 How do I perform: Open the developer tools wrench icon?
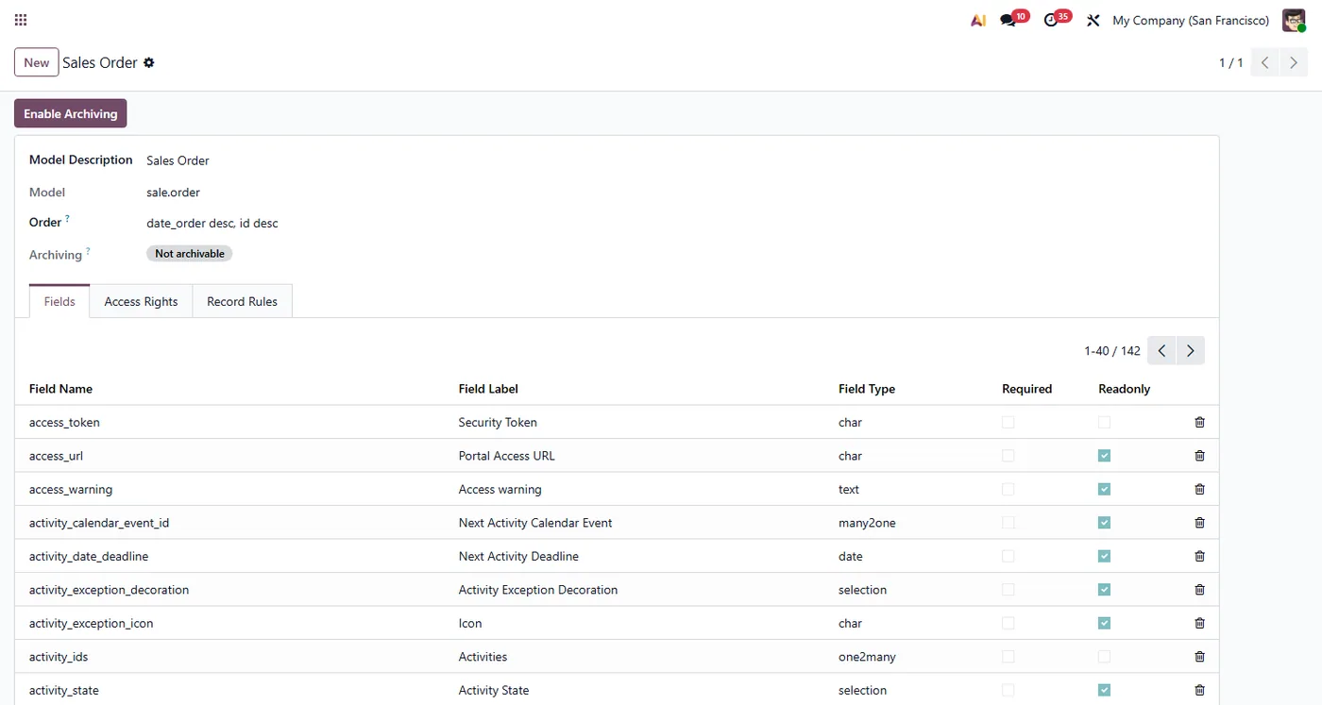(1093, 20)
